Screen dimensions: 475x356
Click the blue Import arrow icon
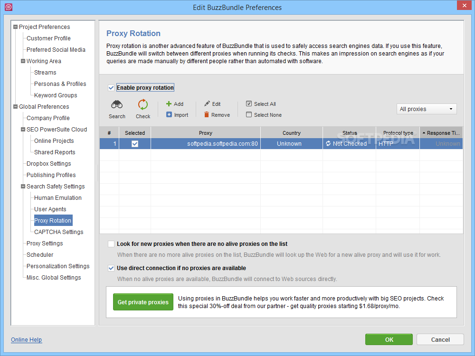(169, 115)
